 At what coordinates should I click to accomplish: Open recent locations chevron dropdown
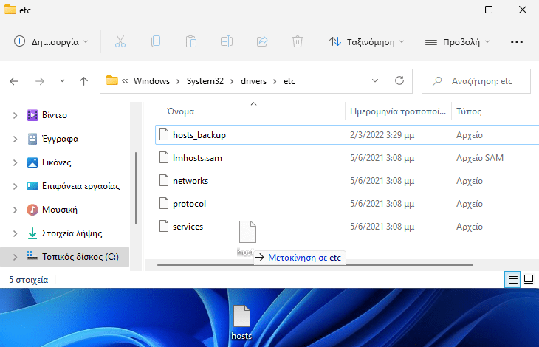click(x=62, y=81)
